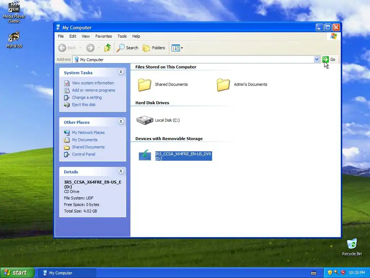
Task: Open the Search pane
Action: [128, 48]
